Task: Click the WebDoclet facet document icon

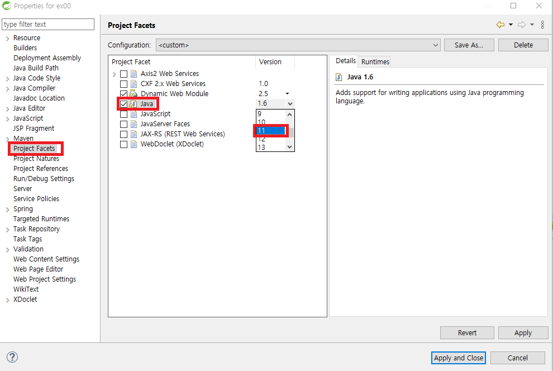Action: (x=134, y=144)
